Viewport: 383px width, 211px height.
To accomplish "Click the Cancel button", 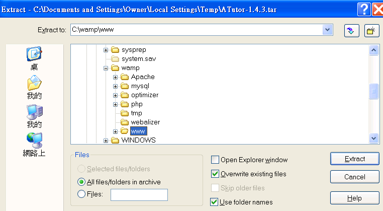I will click(355, 177).
